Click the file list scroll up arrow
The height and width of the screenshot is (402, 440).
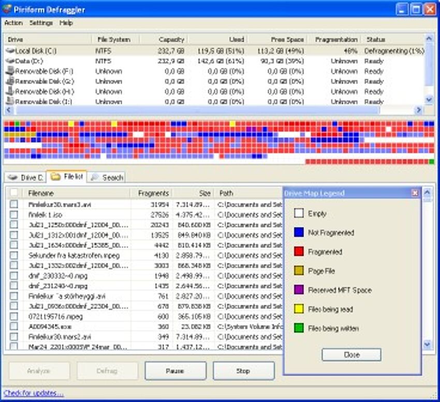pos(427,193)
